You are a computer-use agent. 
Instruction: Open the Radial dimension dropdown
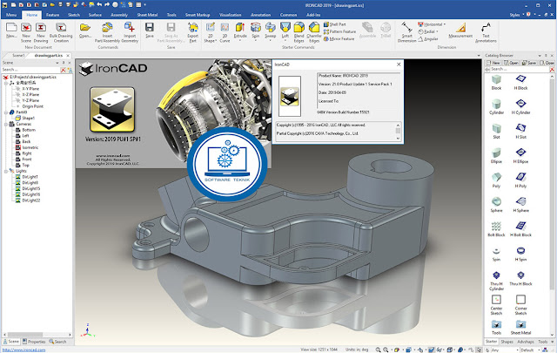437,31
